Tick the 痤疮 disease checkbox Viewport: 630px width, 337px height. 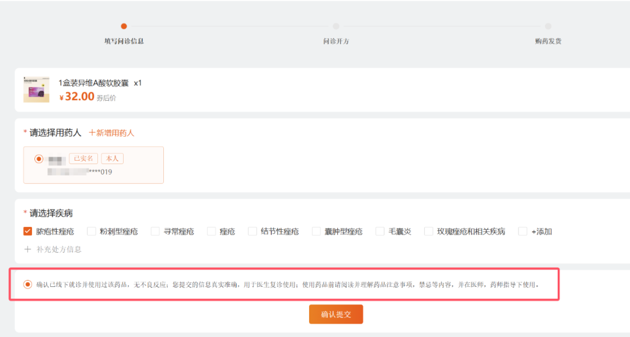pos(211,231)
